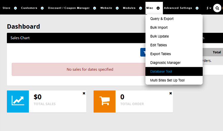Open the Advanced Settings dropdown arrow

pyautogui.click(x=197, y=8)
